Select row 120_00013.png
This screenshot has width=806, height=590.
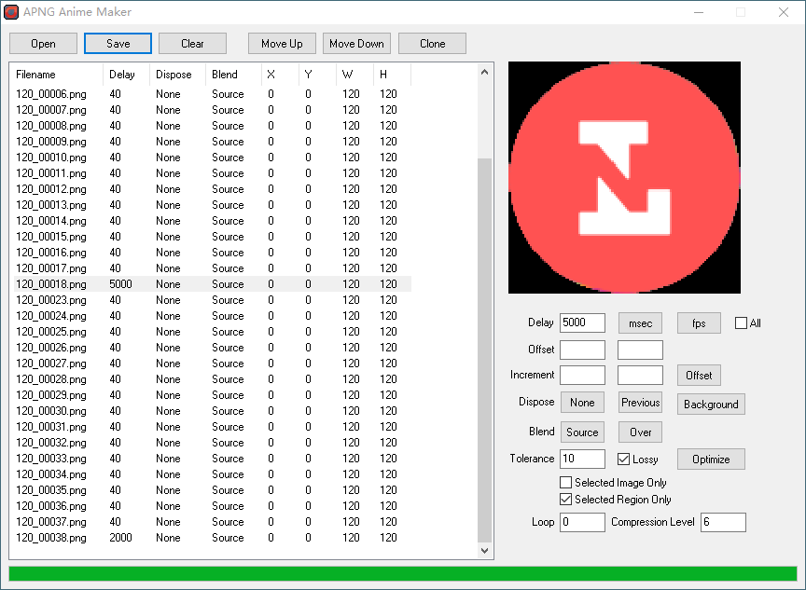(213, 205)
